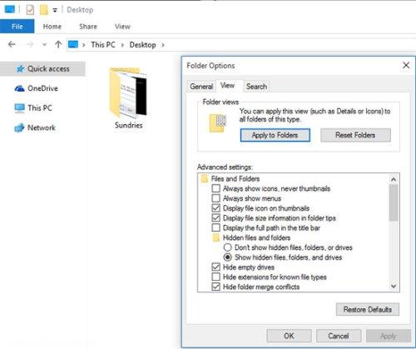Screen dimensions: 416x349
Task: Click the Quick access star icon
Action: tap(20, 68)
